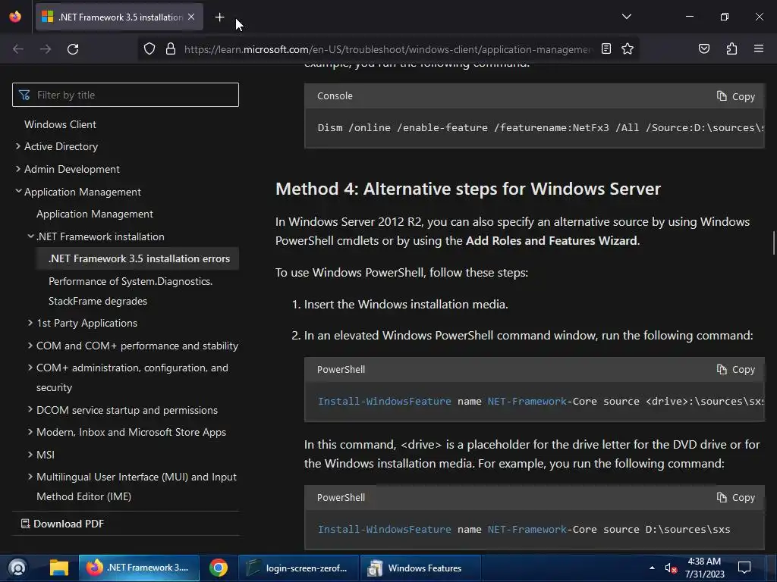Go back with the browser back arrow
The width and height of the screenshot is (777, 582).
tap(18, 49)
